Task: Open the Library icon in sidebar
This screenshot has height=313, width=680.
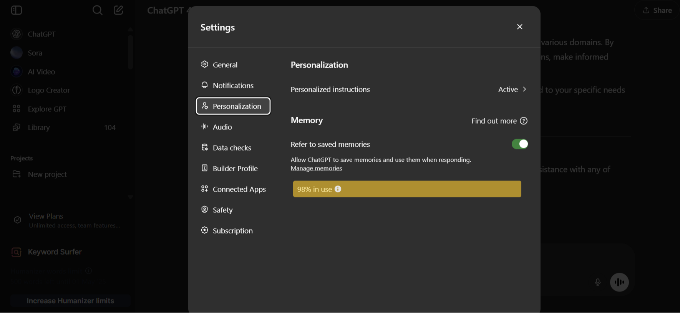Action: tap(17, 127)
